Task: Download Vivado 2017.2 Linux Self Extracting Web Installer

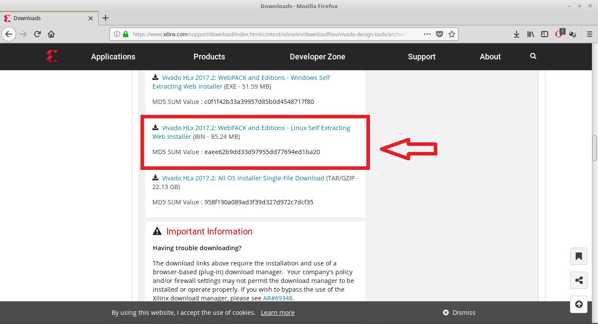Action: (x=251, y=132)
